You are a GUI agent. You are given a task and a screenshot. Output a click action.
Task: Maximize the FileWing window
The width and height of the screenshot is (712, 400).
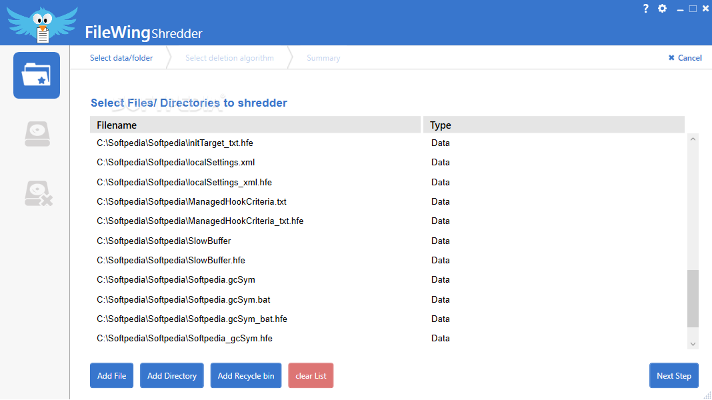[693, 9]
